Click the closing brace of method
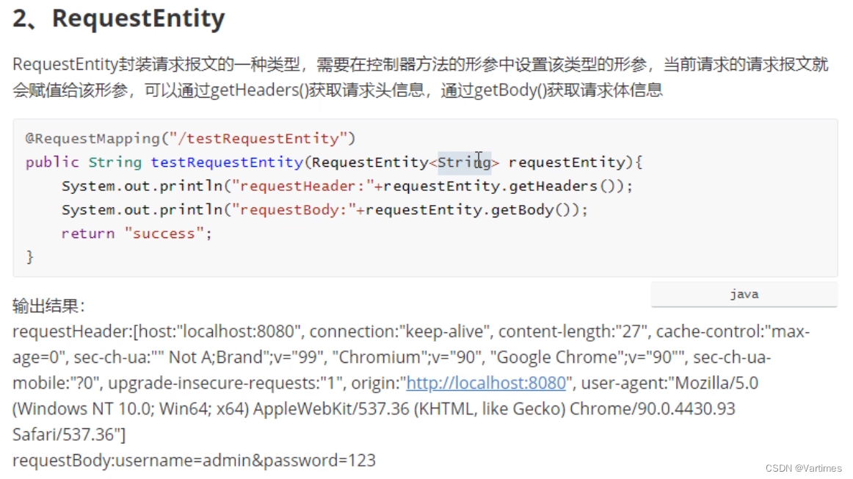The height and width of the screenshot is (479, 853). pyautogui.click(x=30, y=257)
